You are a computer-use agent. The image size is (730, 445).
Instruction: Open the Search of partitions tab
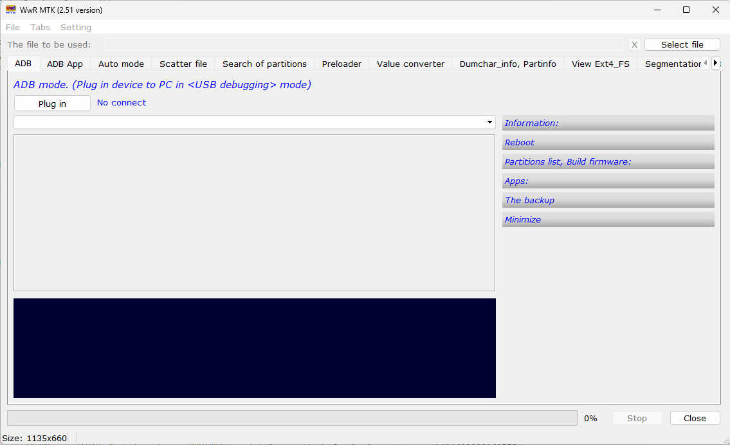(264, 64)
